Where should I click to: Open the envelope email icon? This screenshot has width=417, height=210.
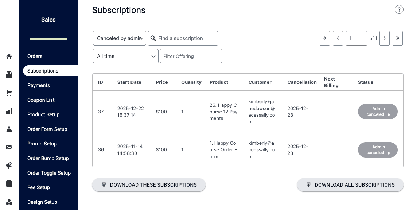pyautogui.click(x=9, y=147)
